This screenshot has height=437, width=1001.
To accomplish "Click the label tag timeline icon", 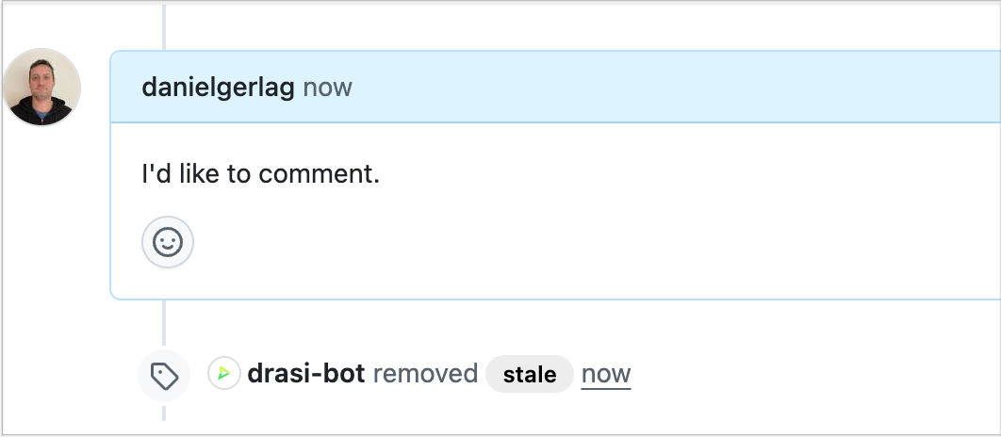I will point(165,376).
